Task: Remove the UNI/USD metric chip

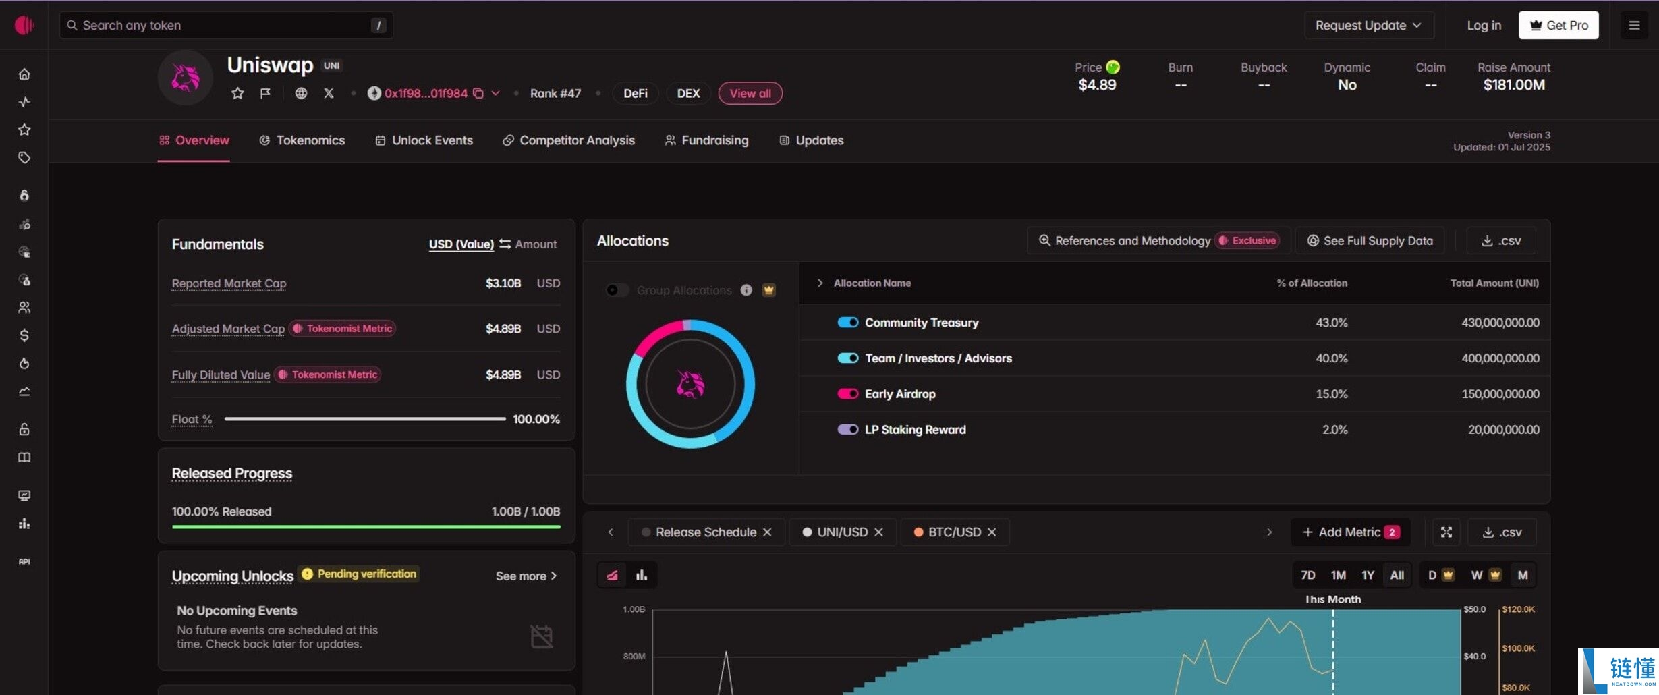Action: tap(878, 532)
